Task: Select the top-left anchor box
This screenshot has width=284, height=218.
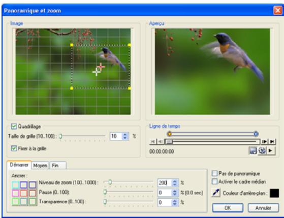Action: 16,185
